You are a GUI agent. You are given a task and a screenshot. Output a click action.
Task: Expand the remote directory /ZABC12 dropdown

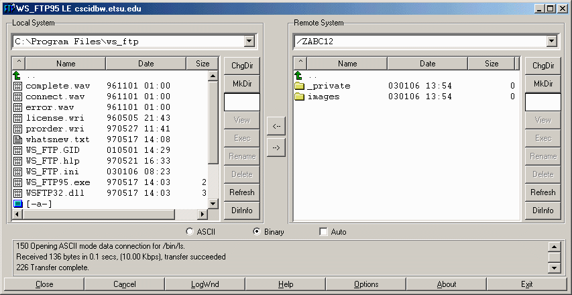551,42
